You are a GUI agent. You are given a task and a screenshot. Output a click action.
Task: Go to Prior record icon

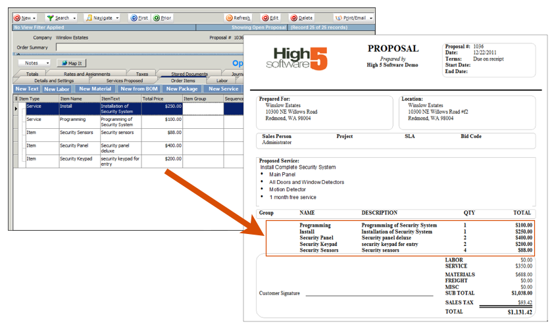[x=157, y=18]
